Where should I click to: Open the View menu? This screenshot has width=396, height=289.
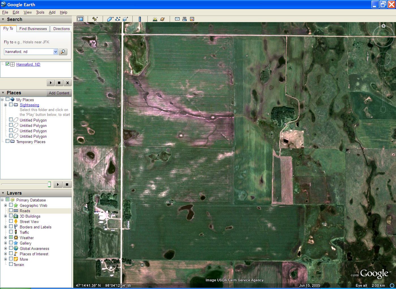coord(28,12)
